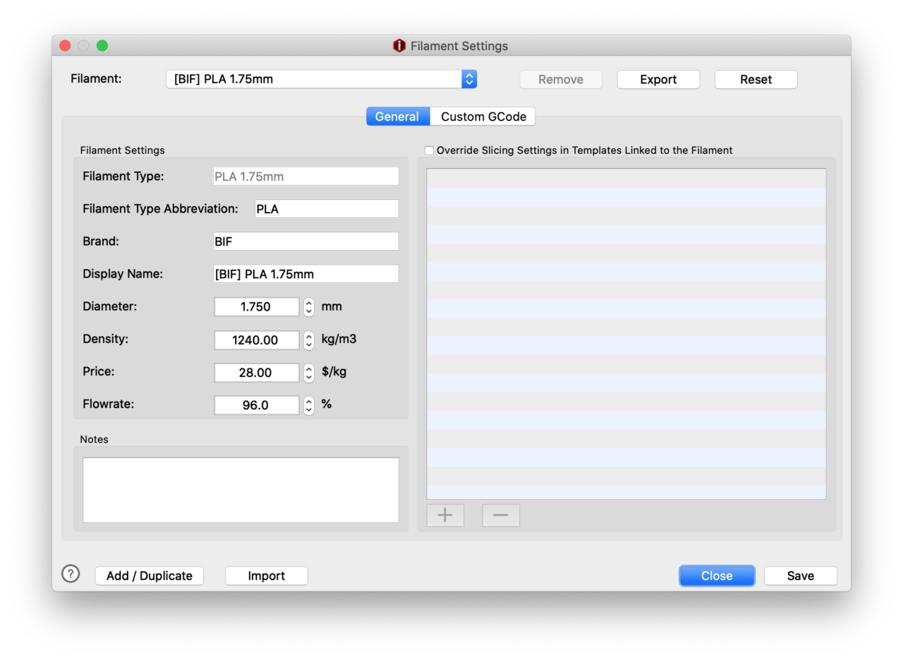The height and width of the screenshot is (660, 903).
Task: Click the Brand input field
Action: [x=305, y=241]
